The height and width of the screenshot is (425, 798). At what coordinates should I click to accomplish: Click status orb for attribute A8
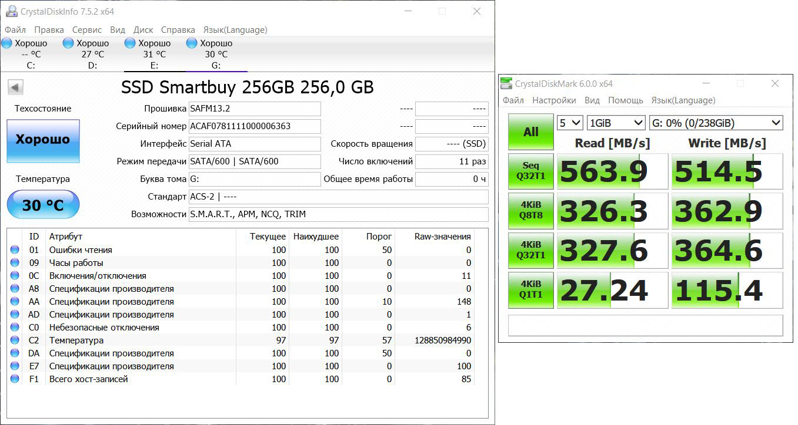[15, 289]
